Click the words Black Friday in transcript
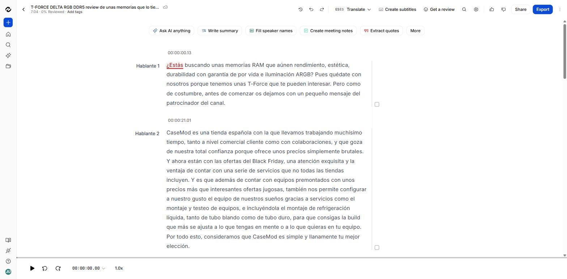Viewport: 567px width, 279px height. [x=268, y=161]
